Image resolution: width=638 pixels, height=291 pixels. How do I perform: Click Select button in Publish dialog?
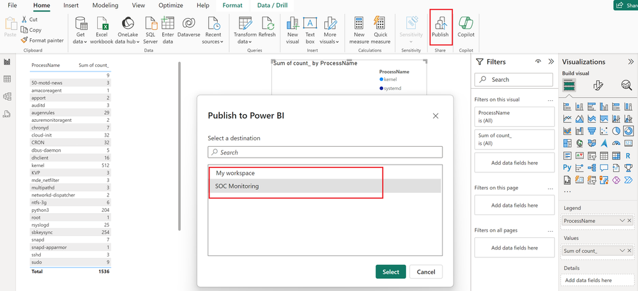point(391,272)
